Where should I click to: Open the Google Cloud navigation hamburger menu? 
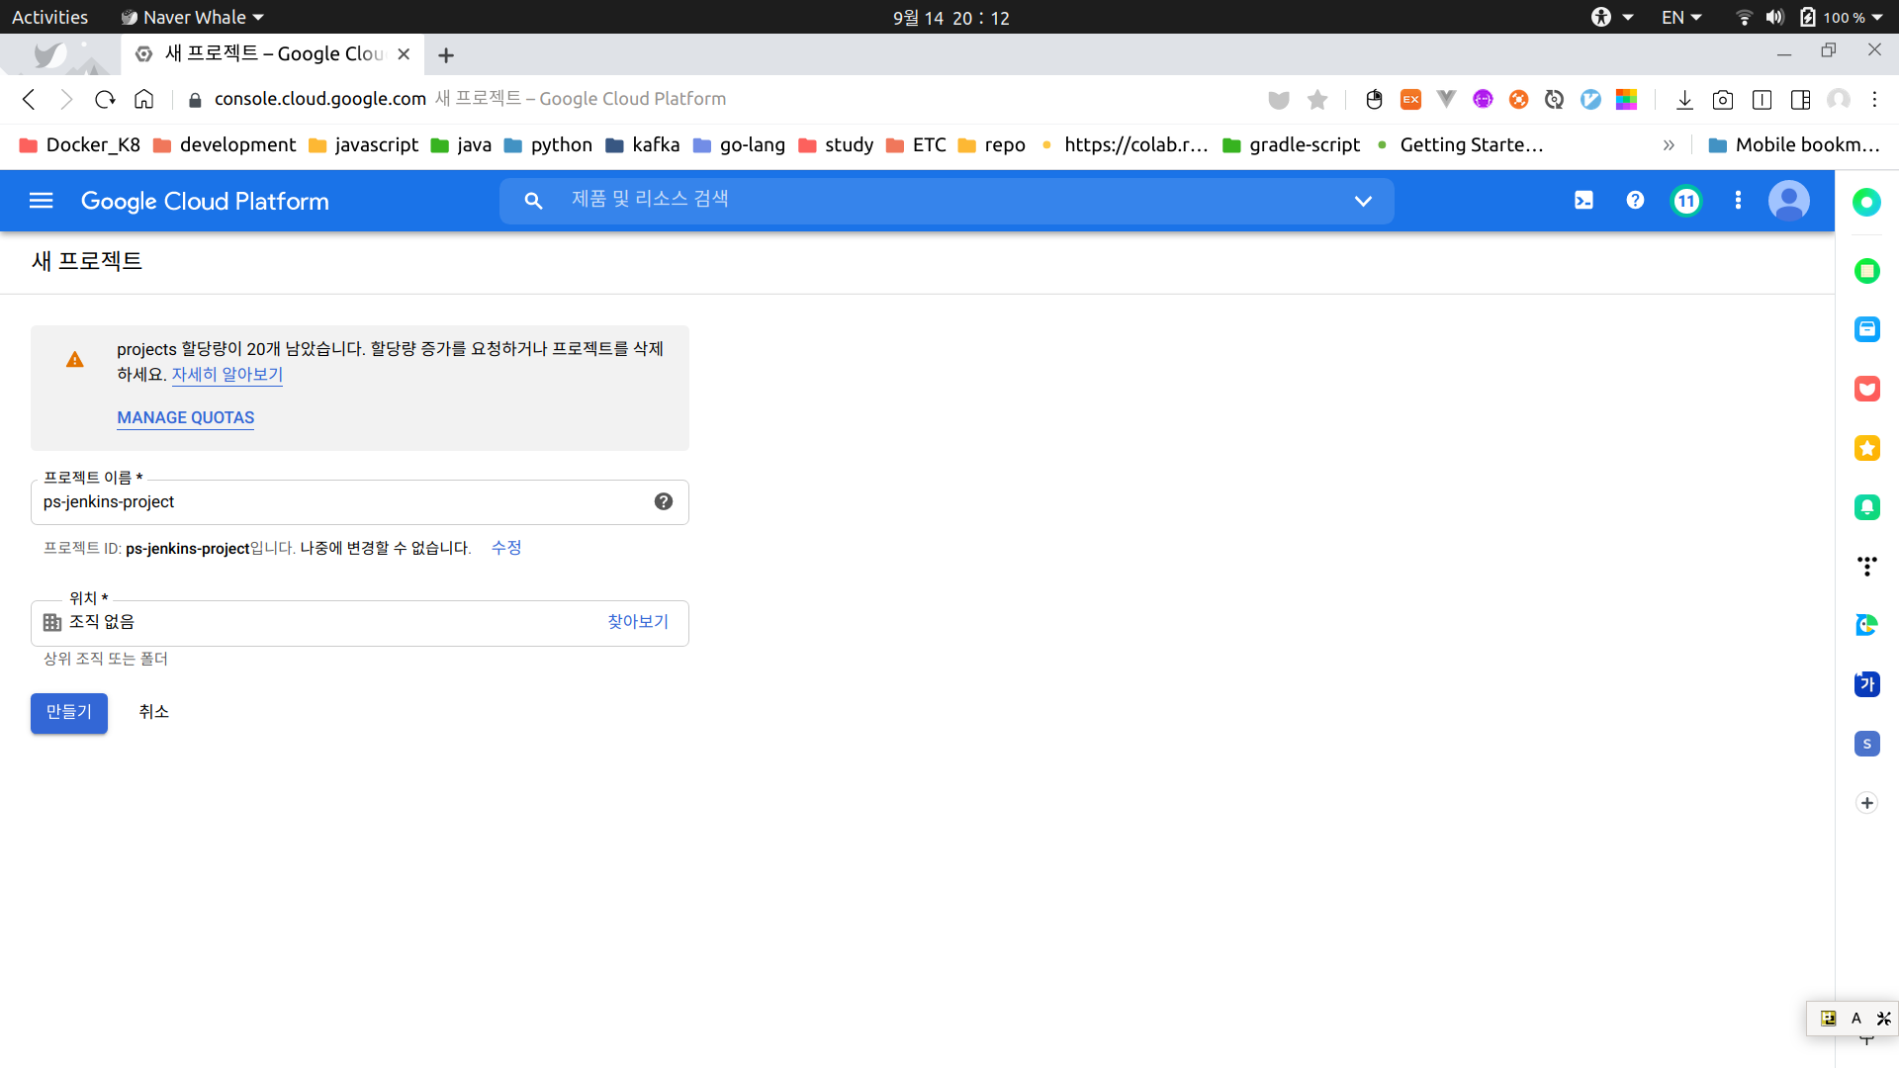tap(41, 201)
